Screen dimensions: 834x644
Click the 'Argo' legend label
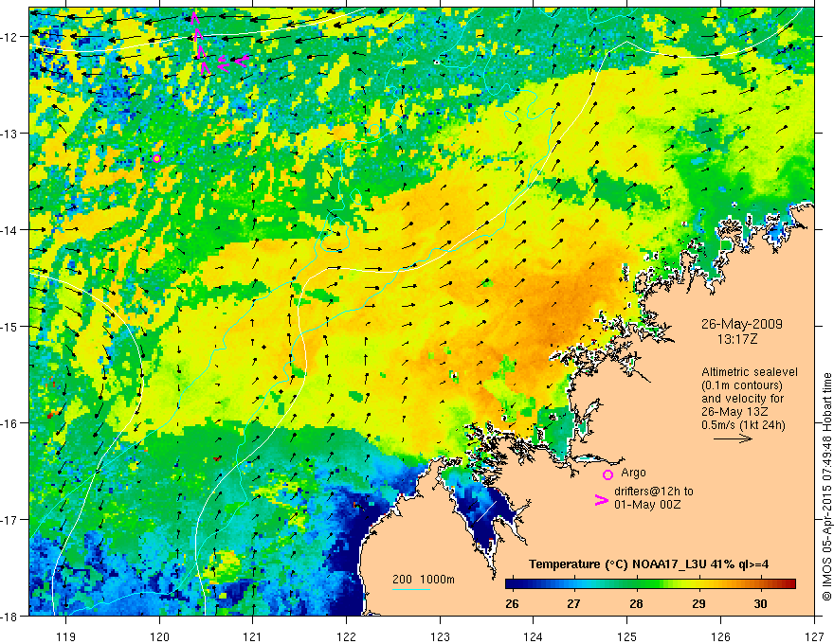point(633,473)
